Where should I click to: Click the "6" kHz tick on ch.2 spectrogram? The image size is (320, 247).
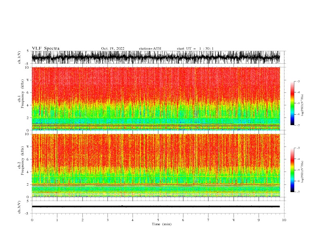tap(28, 159)
